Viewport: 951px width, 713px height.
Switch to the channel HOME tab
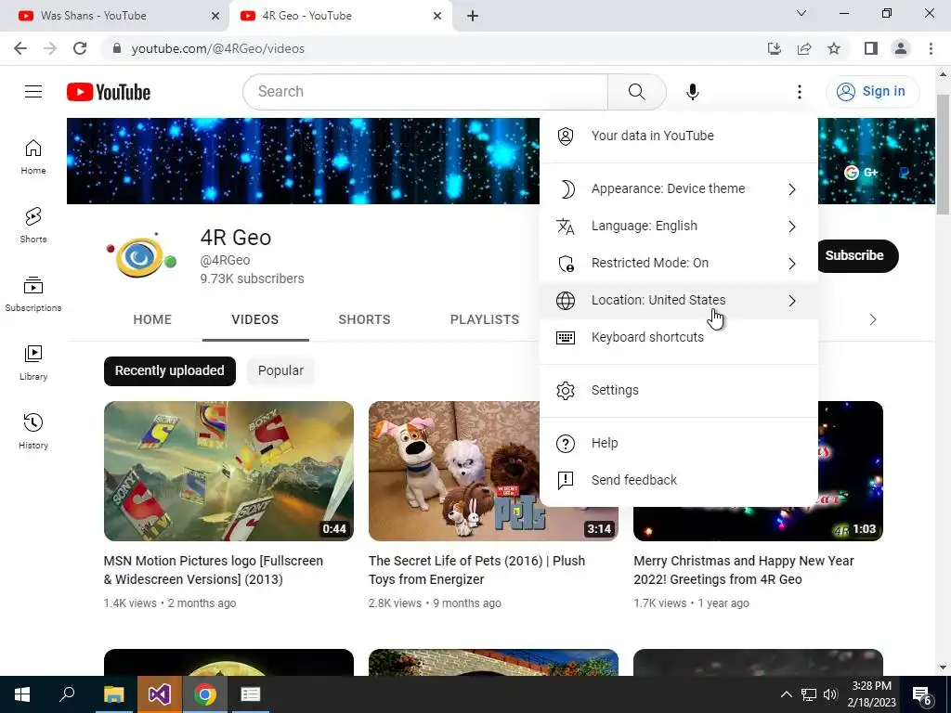(152, 319)
